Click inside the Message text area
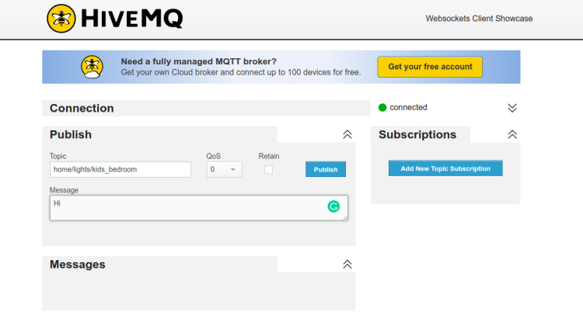The width and height of the screenshot is (583, 322). (187, 207)
